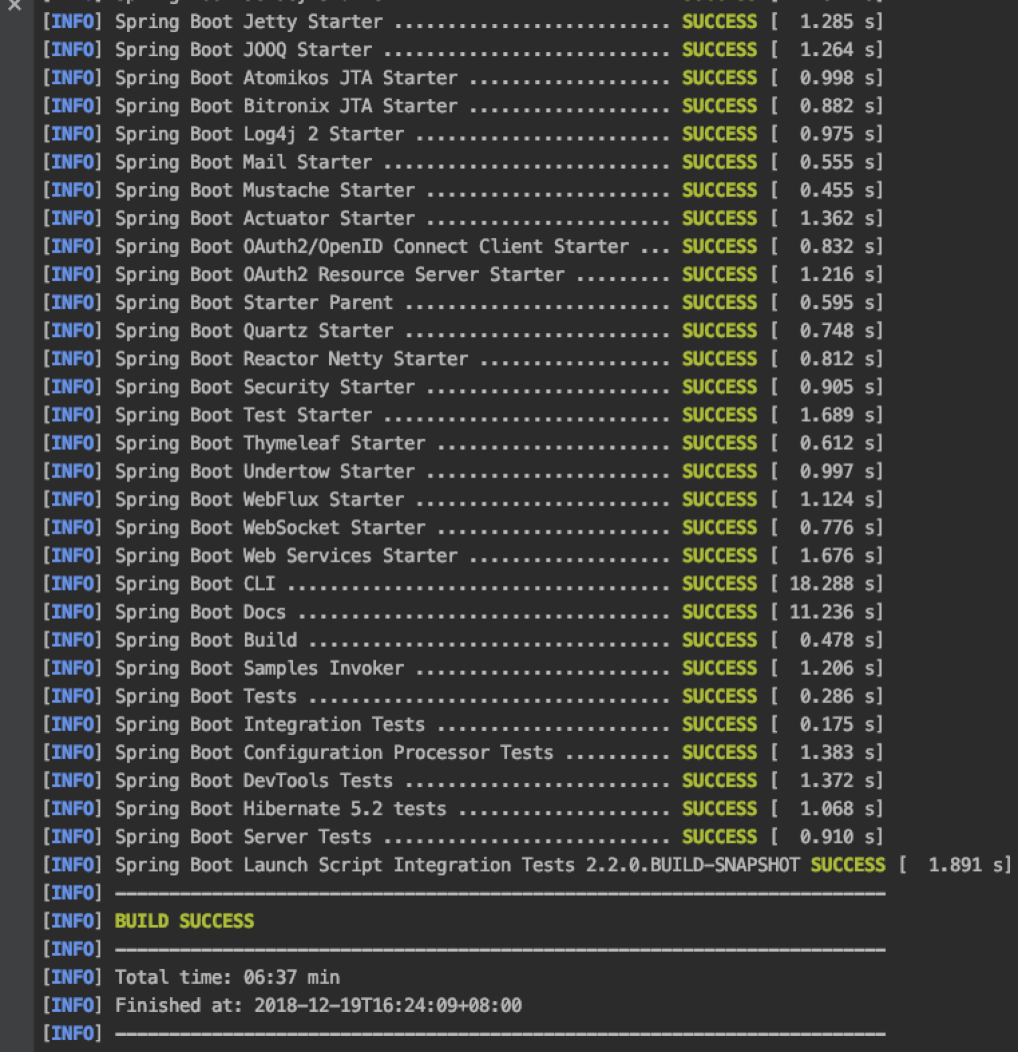Click 'Configuration Processor Tests' text
Screen dimensions: 1018x1052
pyautogui.click(x=399, y=752)
